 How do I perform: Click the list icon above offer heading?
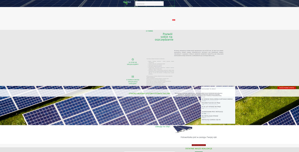pos(133,77)
